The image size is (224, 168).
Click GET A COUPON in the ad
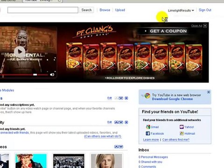[168, 31]
